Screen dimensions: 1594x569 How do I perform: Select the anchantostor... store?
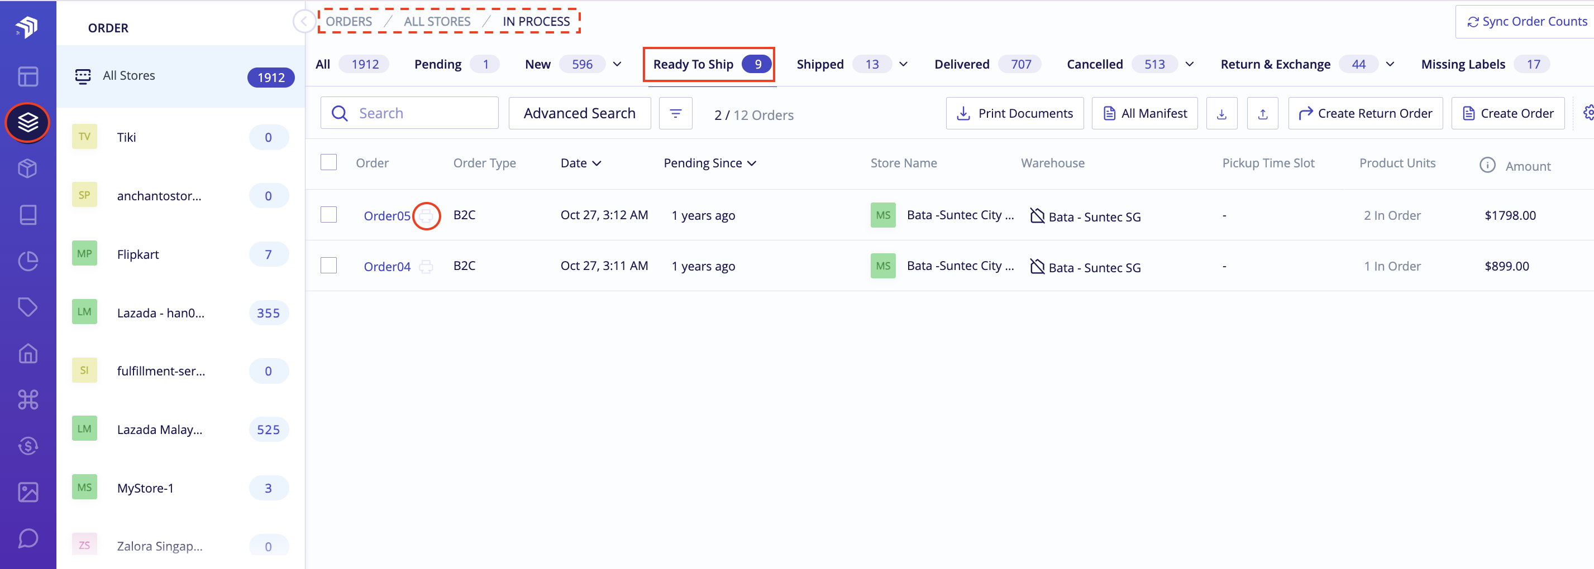(181, 196)
